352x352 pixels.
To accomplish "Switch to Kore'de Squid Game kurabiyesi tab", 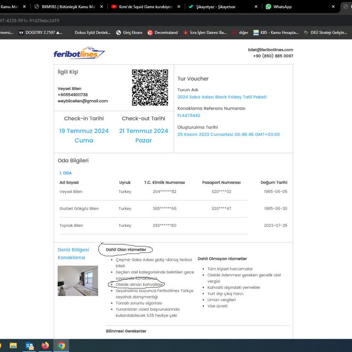I will pos(146,7).
